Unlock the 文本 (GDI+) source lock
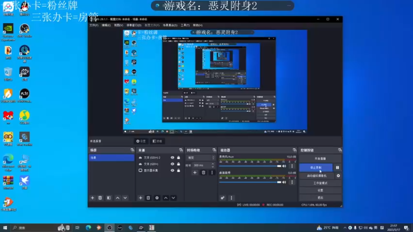The width and height of the screenshot is (413, 232). tap(179, 164)
